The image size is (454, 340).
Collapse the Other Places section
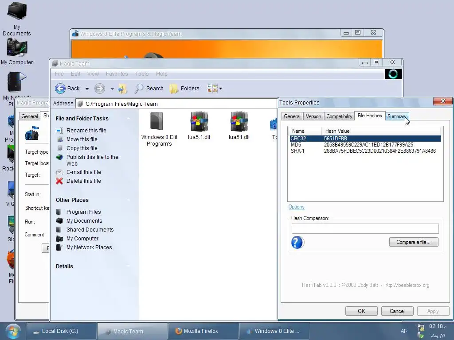click(x=128, y=200)
